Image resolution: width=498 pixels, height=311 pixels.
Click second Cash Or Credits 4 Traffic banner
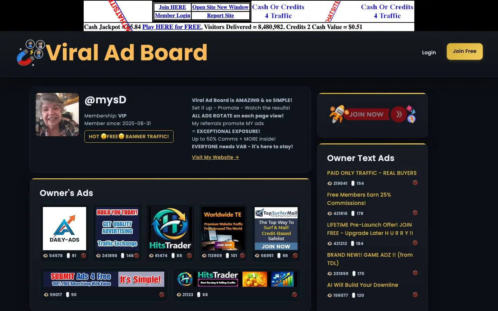(x=387, y=11)
